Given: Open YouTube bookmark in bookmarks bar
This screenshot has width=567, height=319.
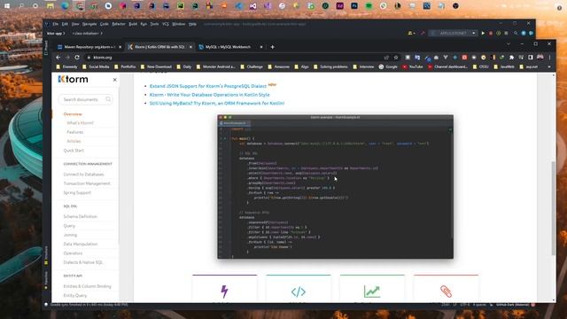Looking at the screenshot, I should pyautogui.click(x=413, y=67).
